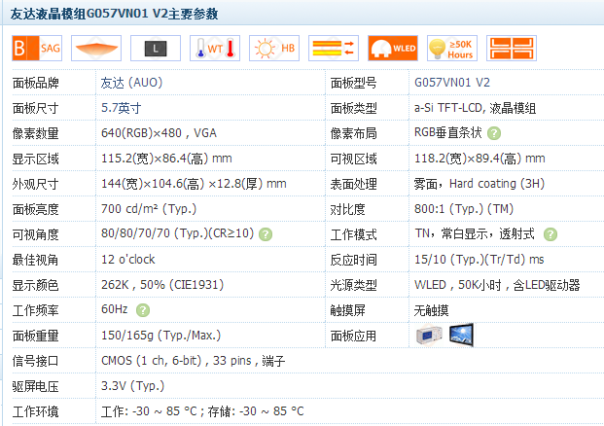
Task: Click help icon next to RGB垂直条状
Action: tap(494, 133)
